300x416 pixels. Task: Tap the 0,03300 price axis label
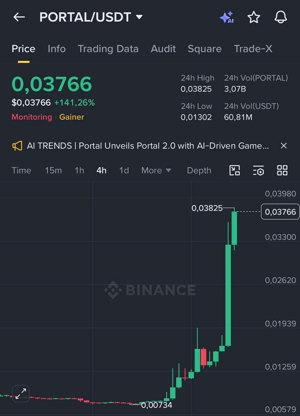pyautogui.click(x=280, y=237)
